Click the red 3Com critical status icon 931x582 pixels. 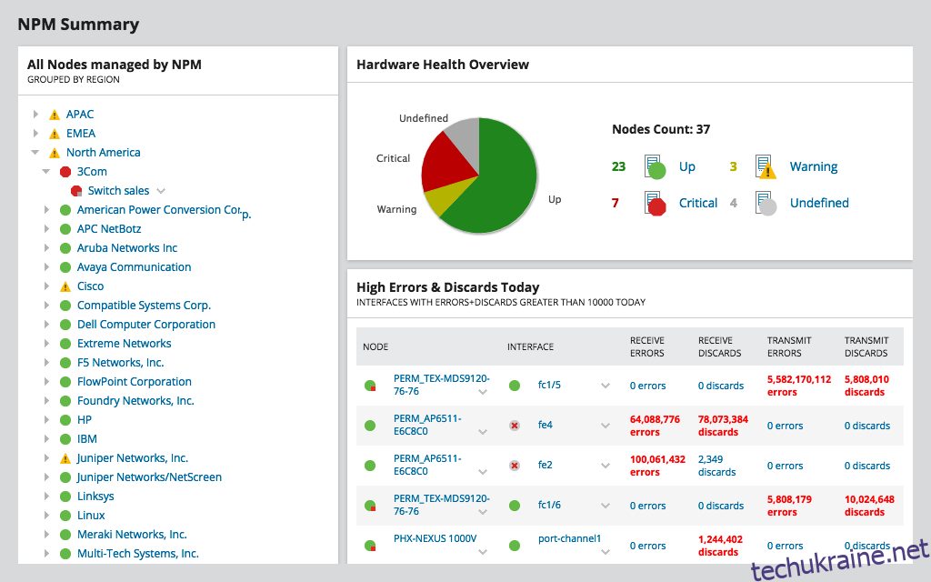click(65, 172)
